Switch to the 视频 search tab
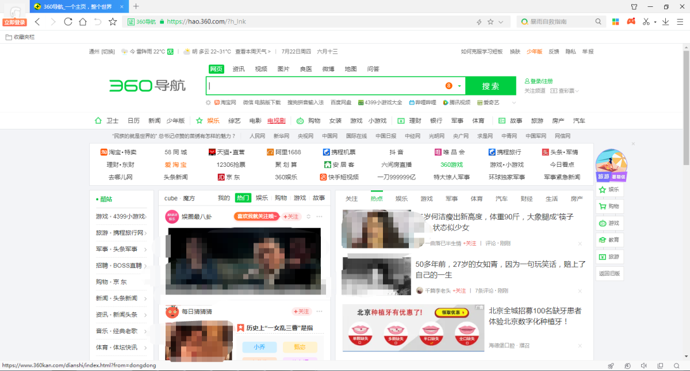The width and height of the screenshot is (690, 371). [261, 69]
